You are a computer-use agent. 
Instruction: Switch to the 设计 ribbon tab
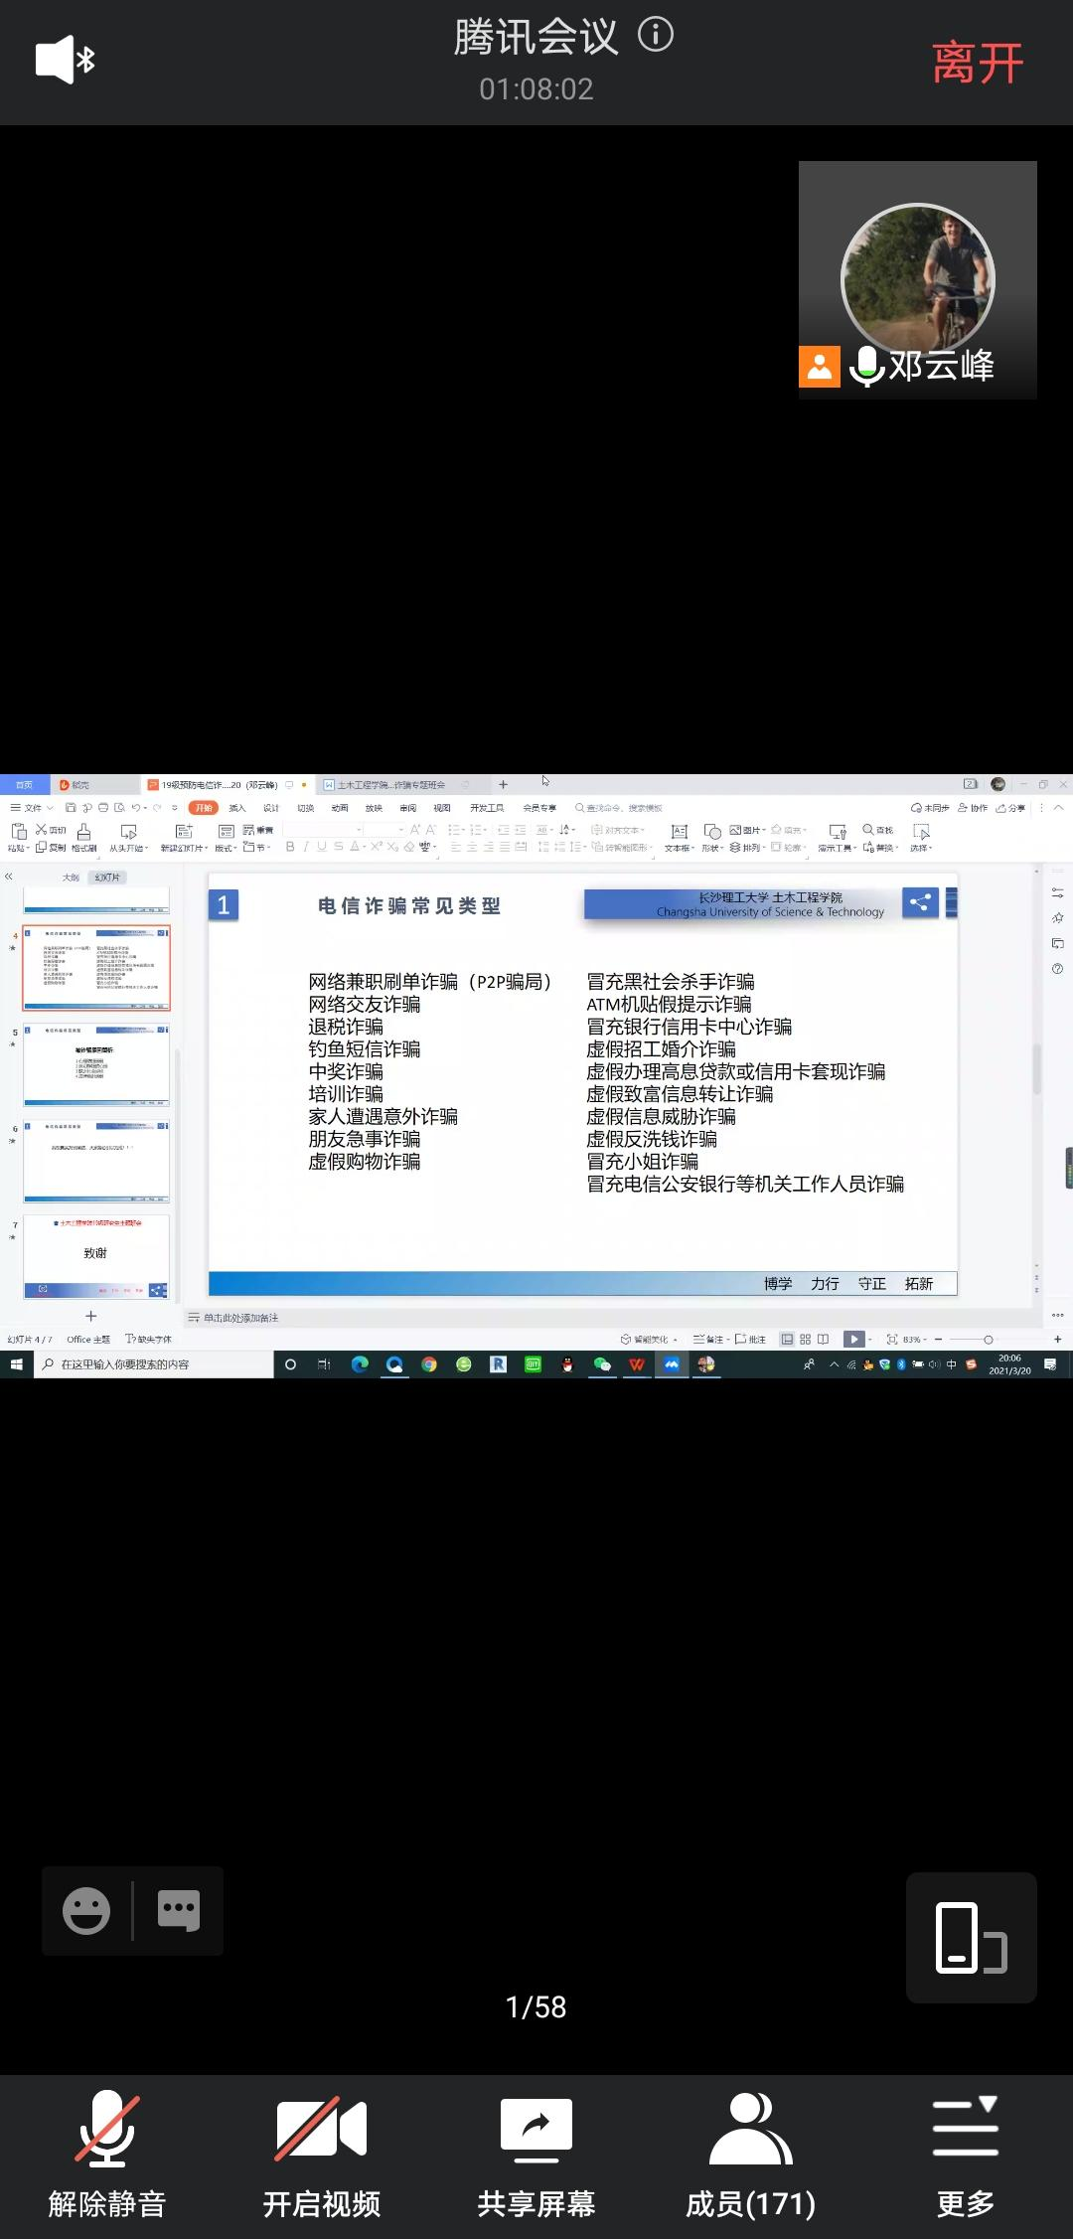coord(271,808)
